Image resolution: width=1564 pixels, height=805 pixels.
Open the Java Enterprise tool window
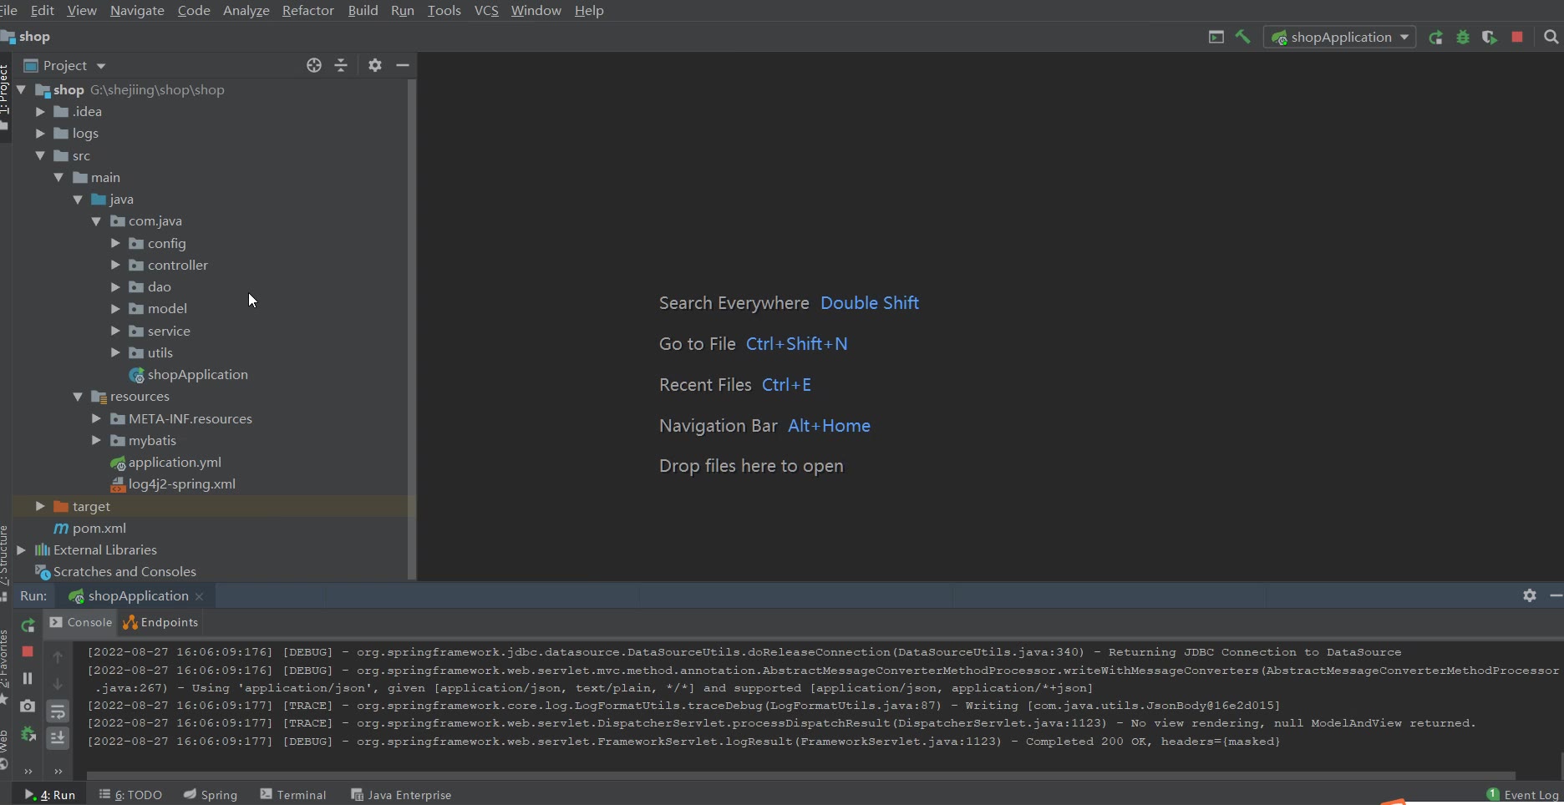[x=401, y=795]
